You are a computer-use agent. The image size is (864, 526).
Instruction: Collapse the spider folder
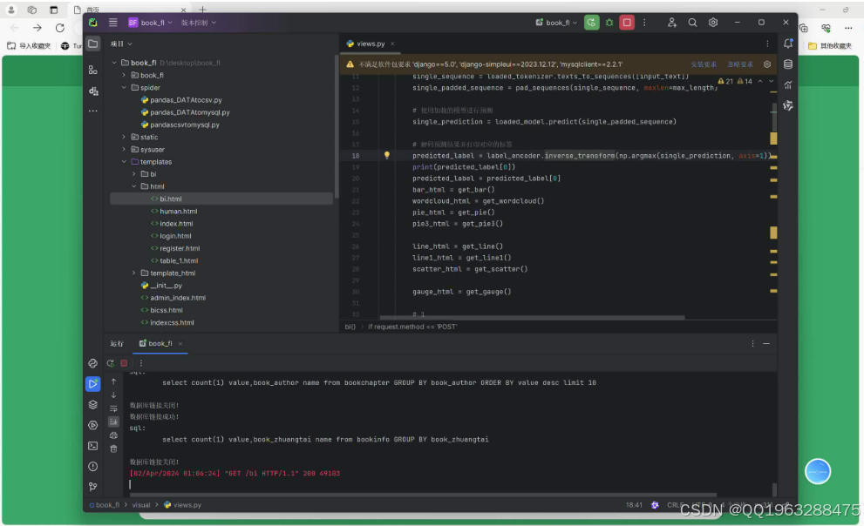(x=124, y=87)
